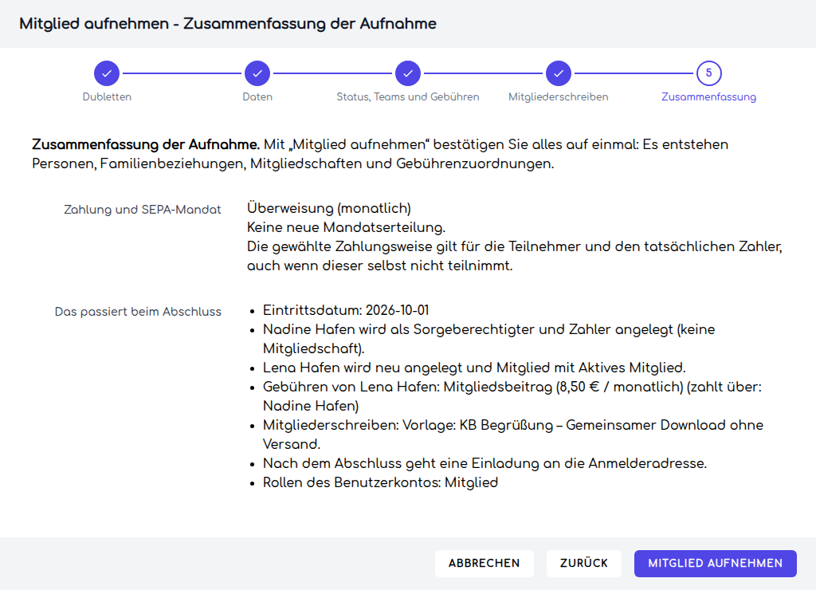Open the Status, Teams und Gebühren step label
This screenshot has width=816, height=590.
tap(408, 96)
